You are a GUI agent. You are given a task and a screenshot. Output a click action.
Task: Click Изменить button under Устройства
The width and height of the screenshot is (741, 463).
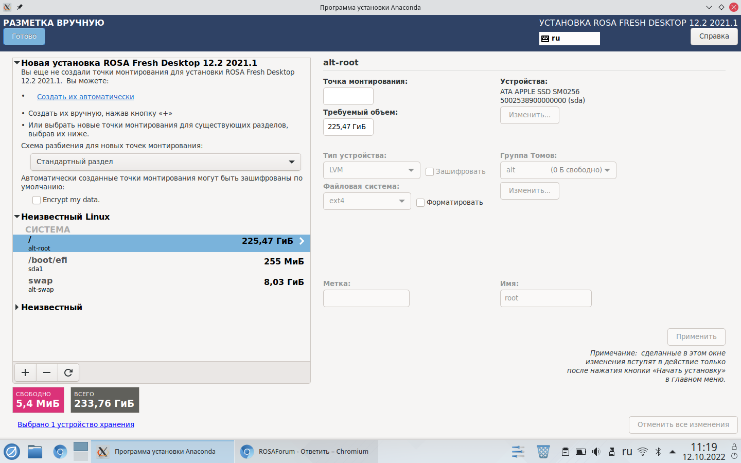click(530, 115)
